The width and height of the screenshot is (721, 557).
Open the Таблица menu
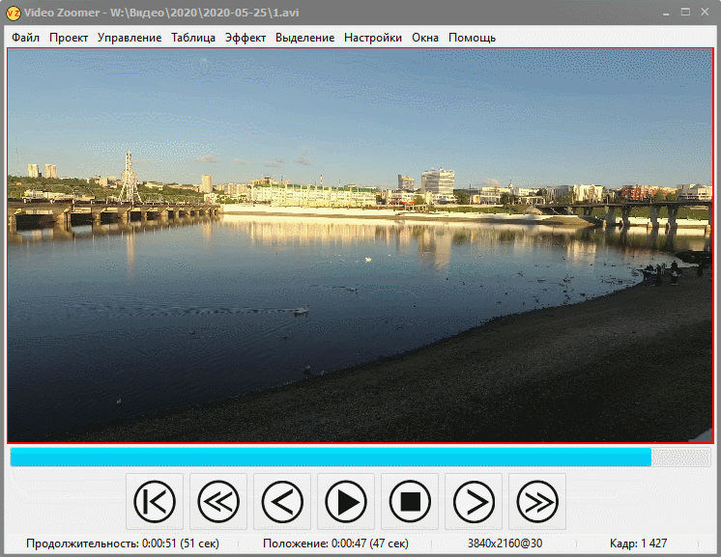pos(193,38)
